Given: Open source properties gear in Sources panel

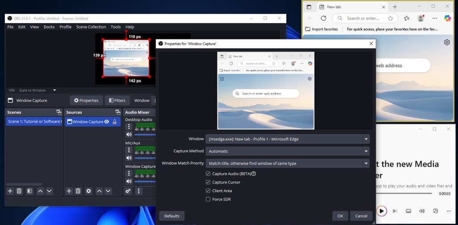Looking at the screenshot, I should pyautogui.click(x=89, y=191).
